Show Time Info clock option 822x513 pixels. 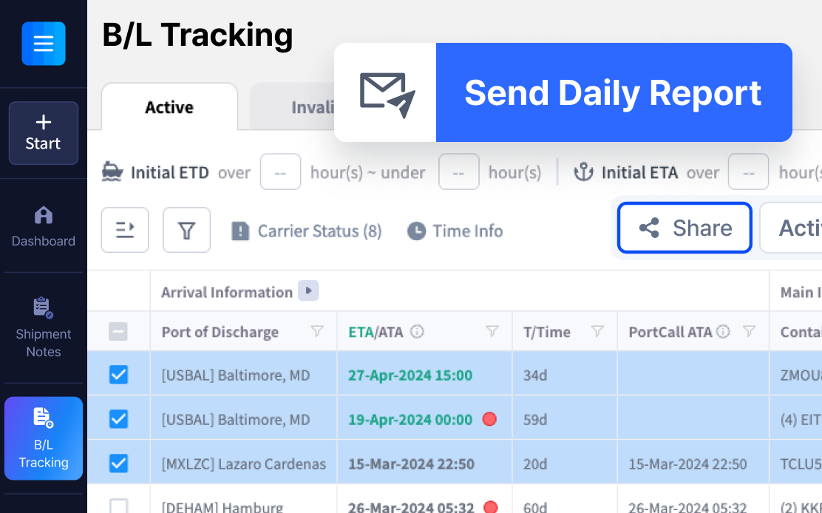pyautogui.click(x=455, y=231)
